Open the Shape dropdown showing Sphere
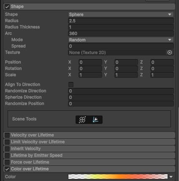The height and width of the screenshot is (181, 179). (121, 14)
